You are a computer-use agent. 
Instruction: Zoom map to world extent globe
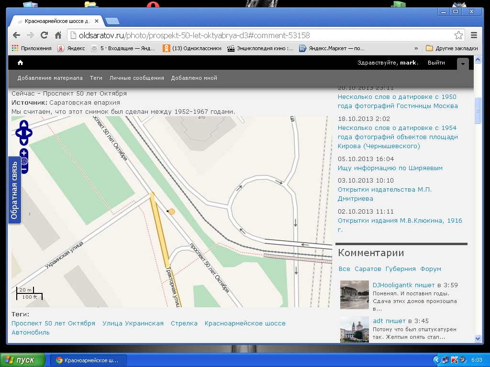pyautogui.click(x=24, y=162)
